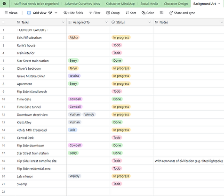Screen dimensions: 224x196
Task: Click the Todo status for Central Park
Action: tap(117, 138)
